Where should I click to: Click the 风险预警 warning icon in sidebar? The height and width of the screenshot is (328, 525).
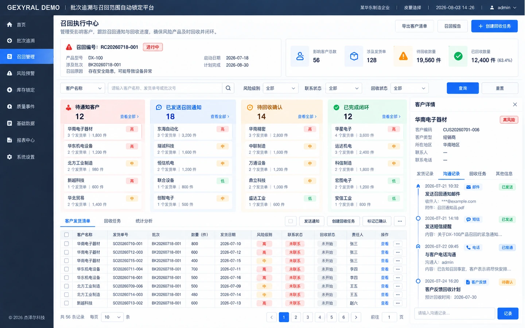[x=9, y=73]
